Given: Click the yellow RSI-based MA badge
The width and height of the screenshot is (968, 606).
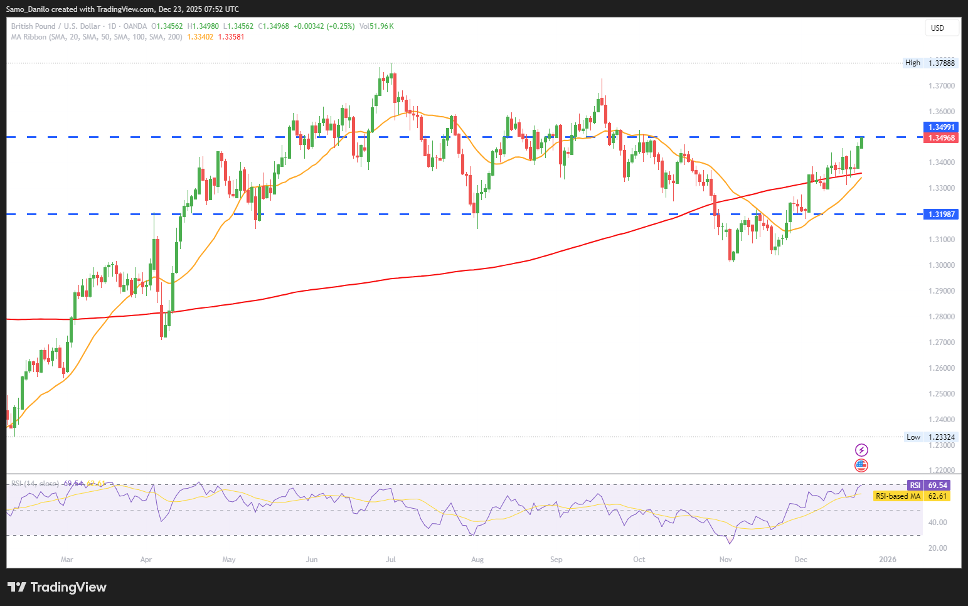Looking at the screenshot, I should point(912,496).
